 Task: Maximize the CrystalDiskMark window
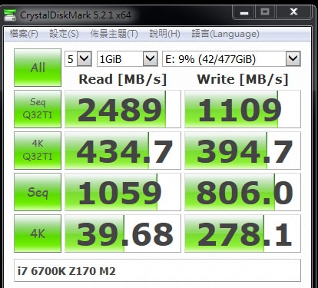point(265,12)
